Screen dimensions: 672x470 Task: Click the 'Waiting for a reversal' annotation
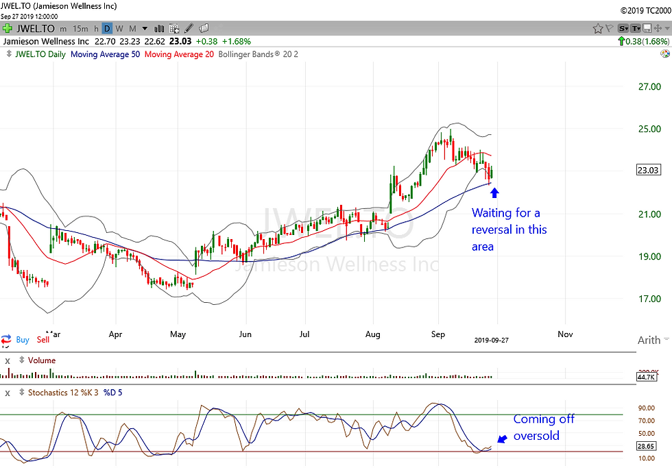click(x=509, y=230)
